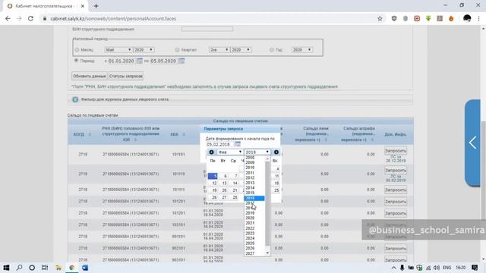Open File Explorer from the taskbar

tap(58, 268)
